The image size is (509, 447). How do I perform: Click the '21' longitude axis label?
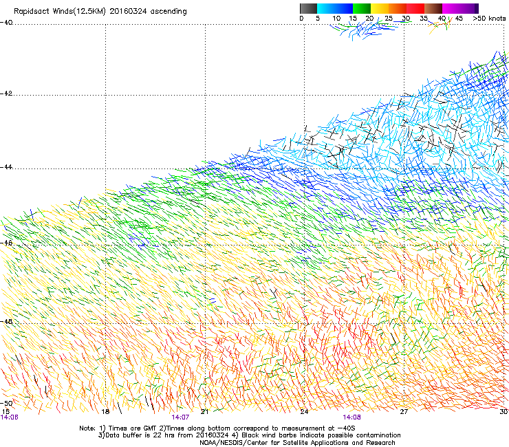[x=204, y=412]
